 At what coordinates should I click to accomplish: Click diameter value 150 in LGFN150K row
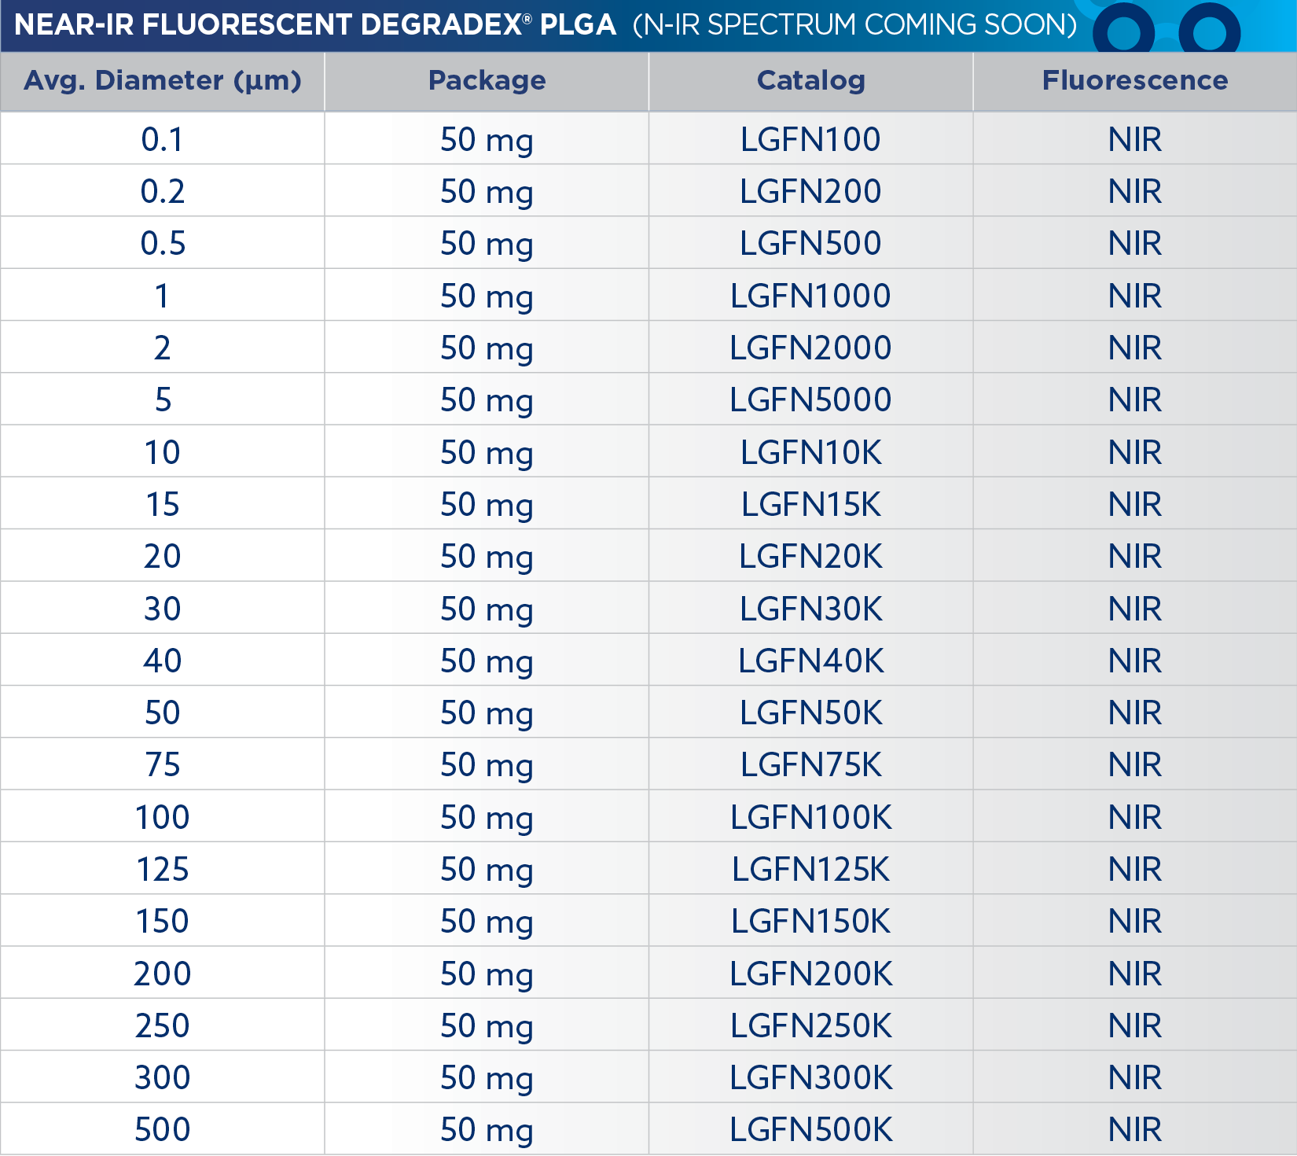tap(163, 921)
